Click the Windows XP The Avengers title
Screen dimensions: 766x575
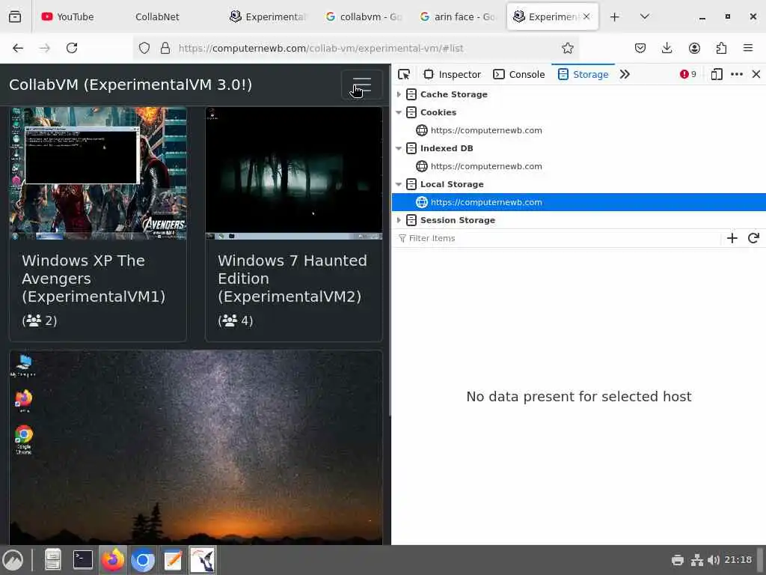94,279
